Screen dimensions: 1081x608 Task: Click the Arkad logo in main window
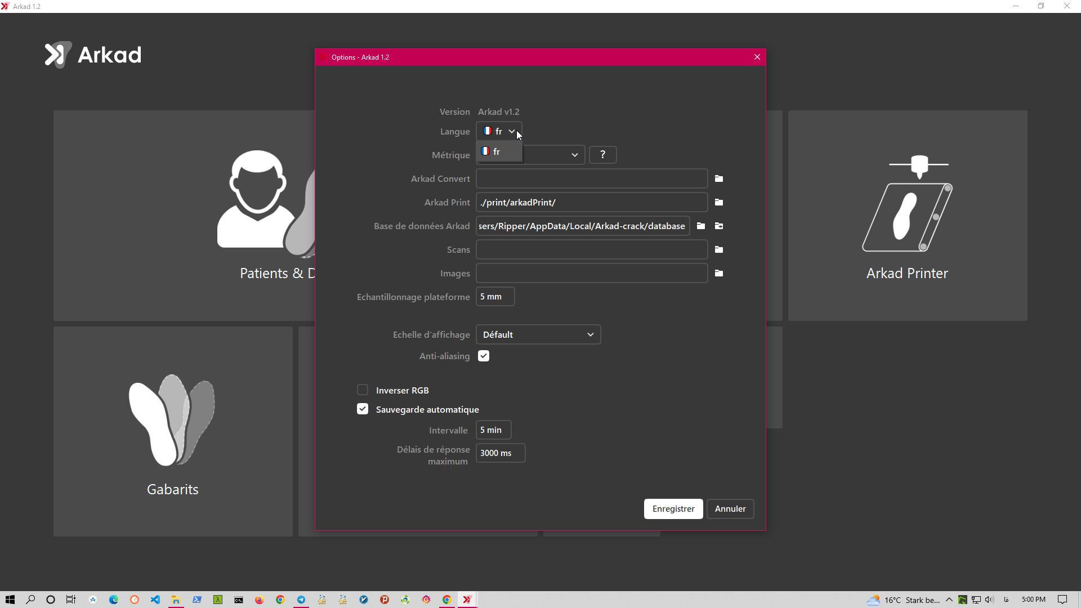click(93, 55)
